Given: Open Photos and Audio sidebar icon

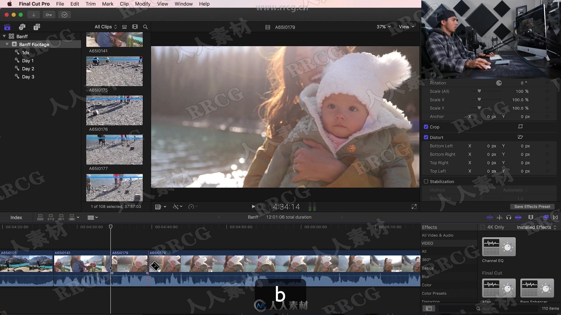Looking at the screenshot, I should pos(22,27).
